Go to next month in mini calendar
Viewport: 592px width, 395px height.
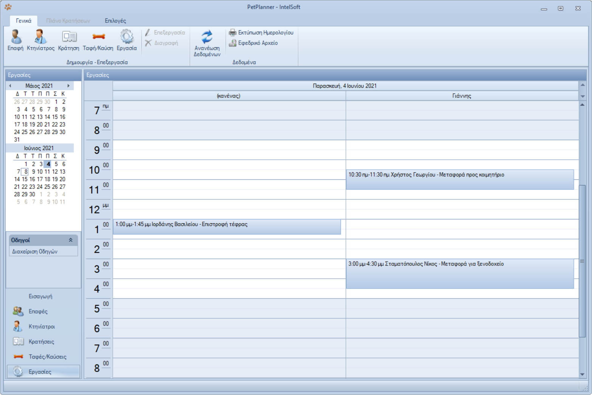(x=68, y=86)
